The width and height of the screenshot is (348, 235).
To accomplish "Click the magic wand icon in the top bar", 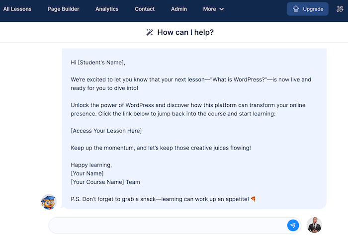I will [340, 9].
